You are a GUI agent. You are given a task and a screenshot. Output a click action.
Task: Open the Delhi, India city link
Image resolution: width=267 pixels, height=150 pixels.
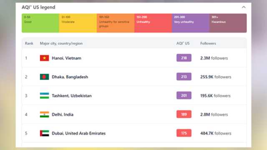(63, 115)
